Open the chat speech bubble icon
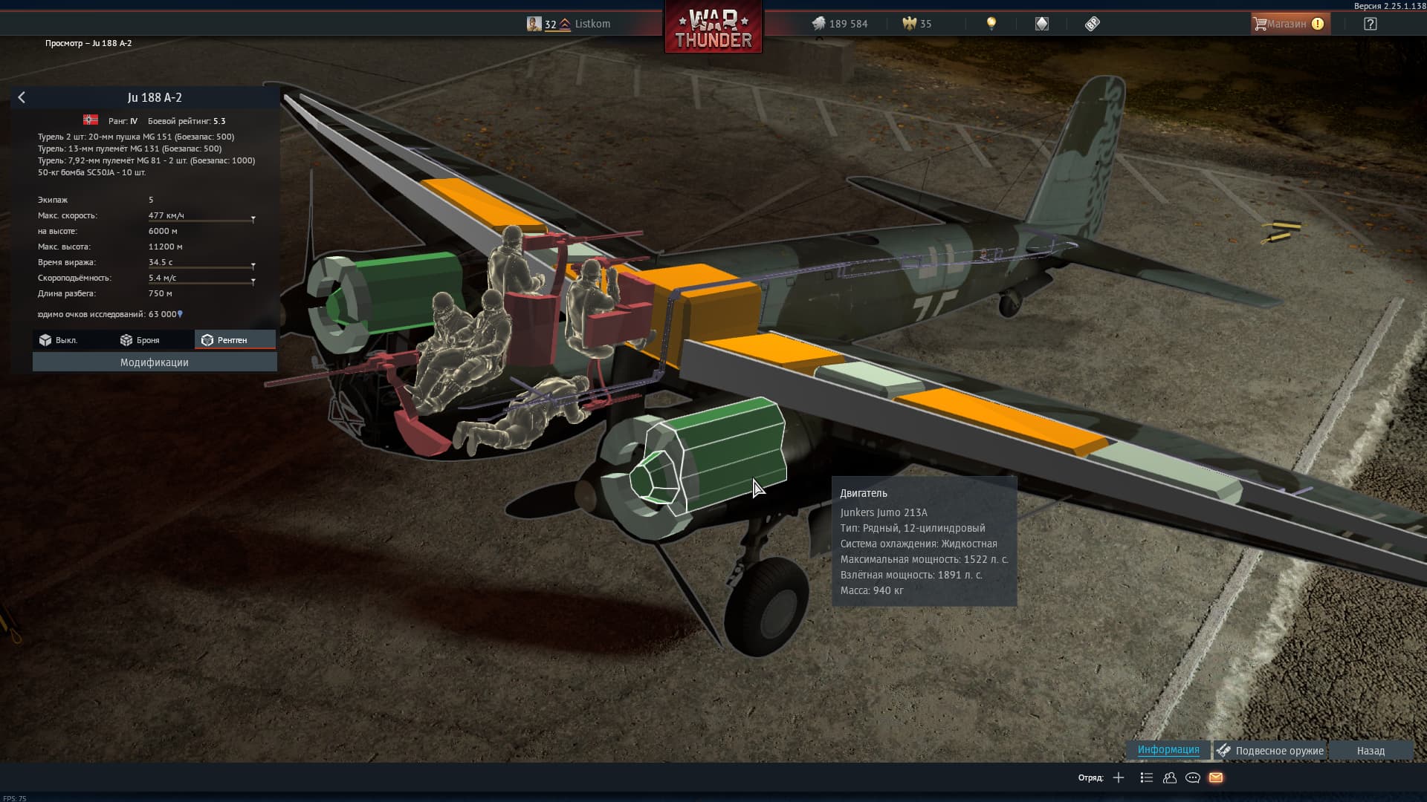The width and height of the screenshot is (1427, 802). 1193,777
